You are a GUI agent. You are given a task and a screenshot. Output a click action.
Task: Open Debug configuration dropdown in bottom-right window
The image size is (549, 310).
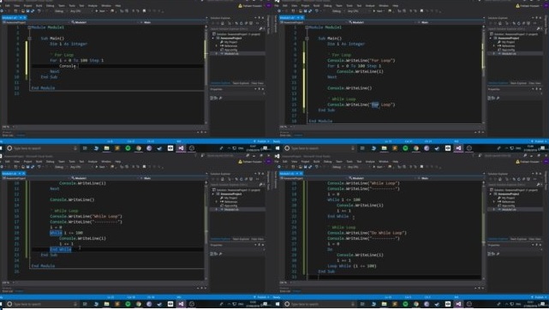coord(337,167)
